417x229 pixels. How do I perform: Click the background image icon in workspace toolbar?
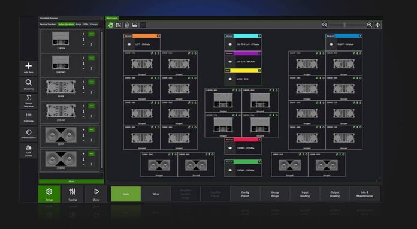[135, 25]
